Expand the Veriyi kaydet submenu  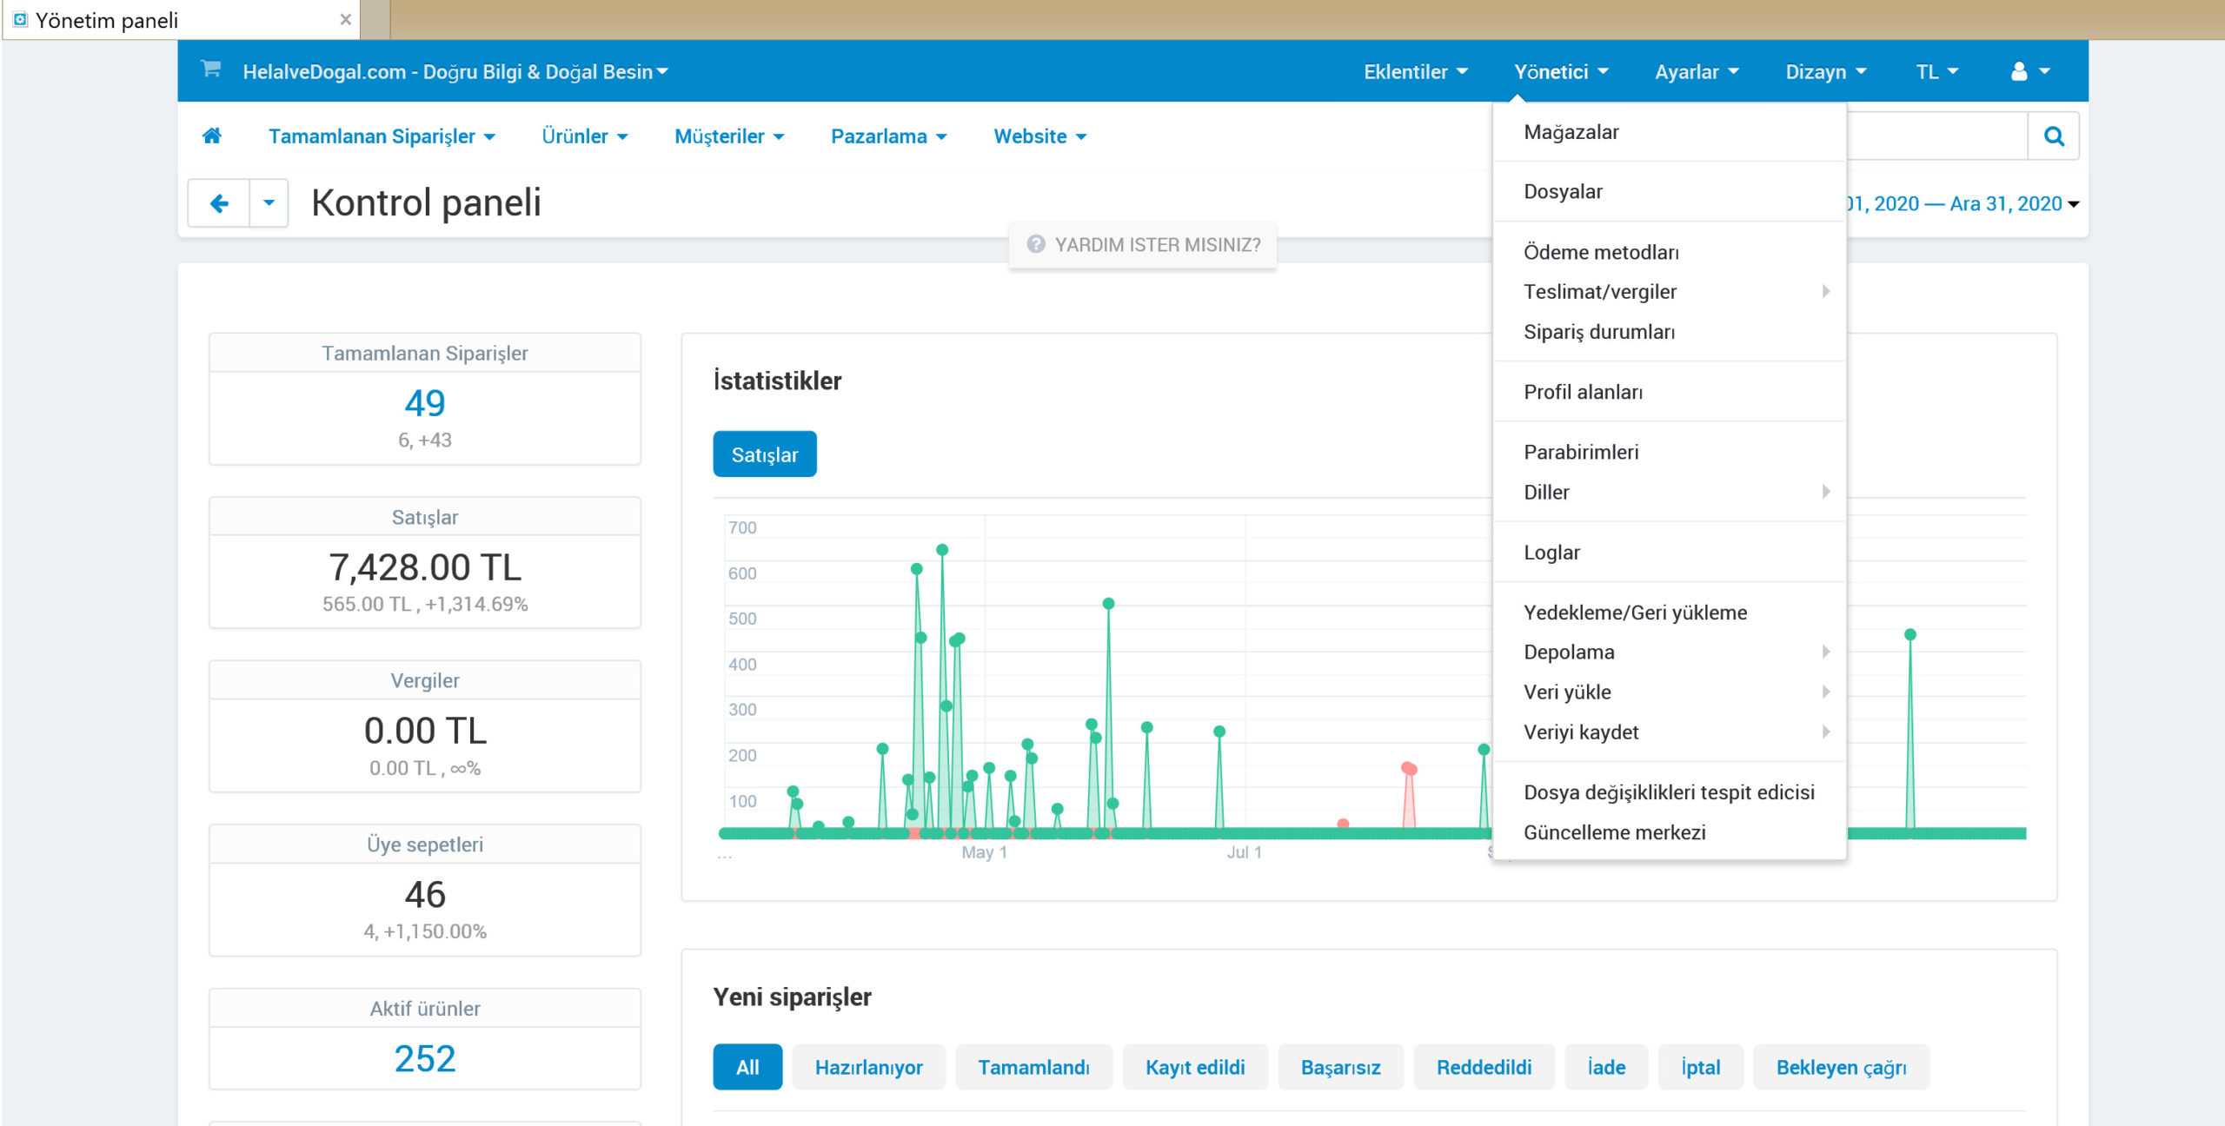(1669, 732)
